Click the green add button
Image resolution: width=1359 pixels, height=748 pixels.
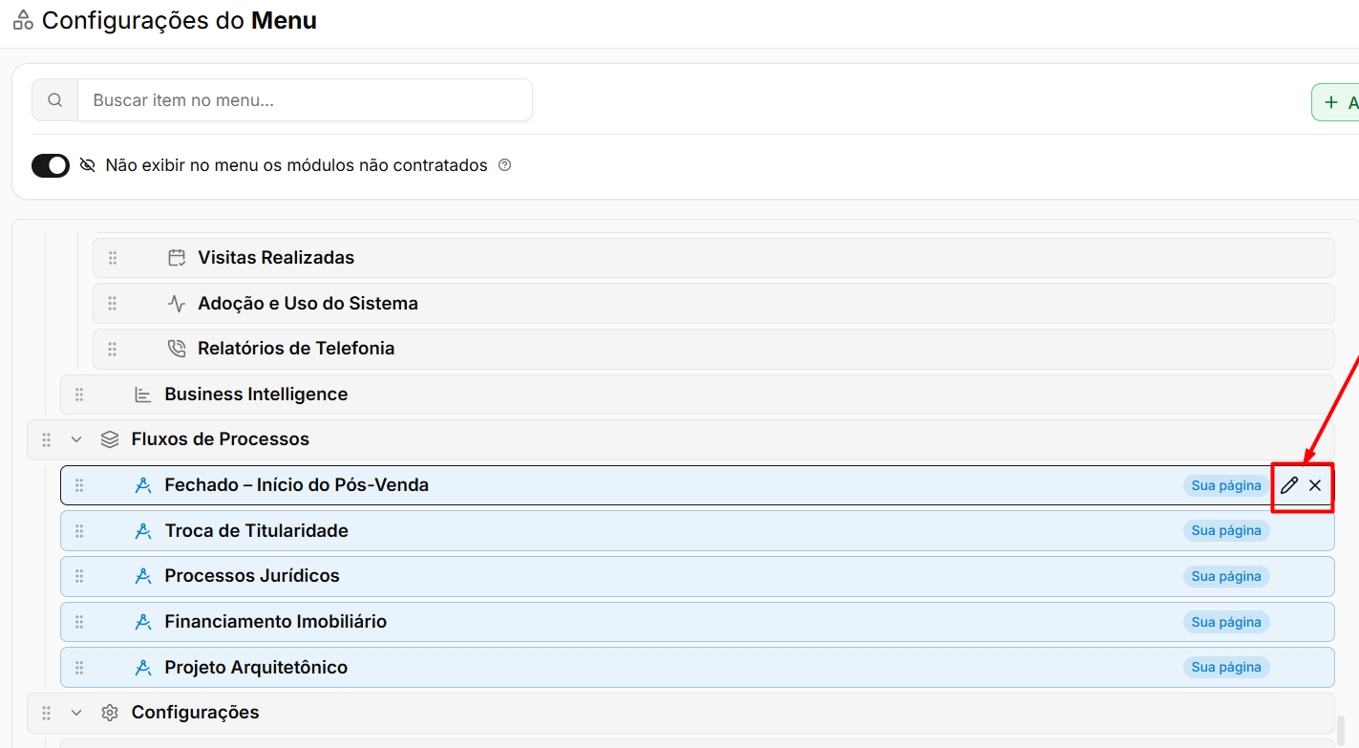[x=1336, y=102]
